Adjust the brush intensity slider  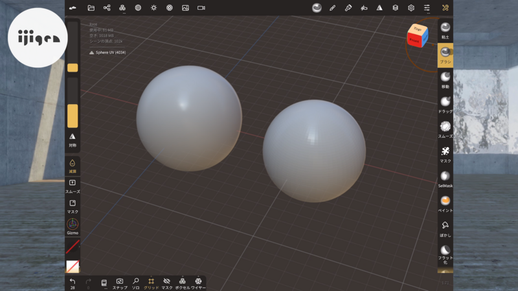[x=73, y=103]
